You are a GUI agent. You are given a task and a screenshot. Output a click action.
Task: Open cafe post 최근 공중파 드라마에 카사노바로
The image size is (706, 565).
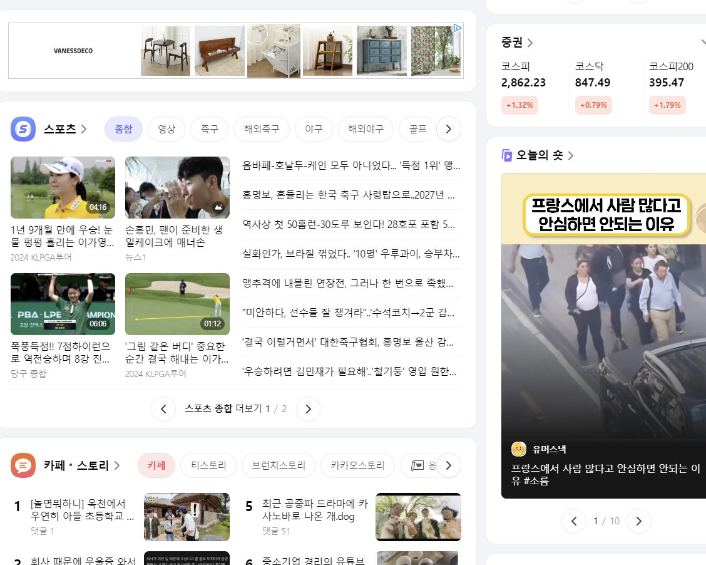(x=315, y=510)
